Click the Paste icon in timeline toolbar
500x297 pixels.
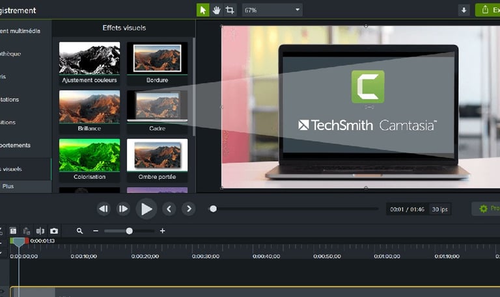pyautogui.click(x=27, y=231)
